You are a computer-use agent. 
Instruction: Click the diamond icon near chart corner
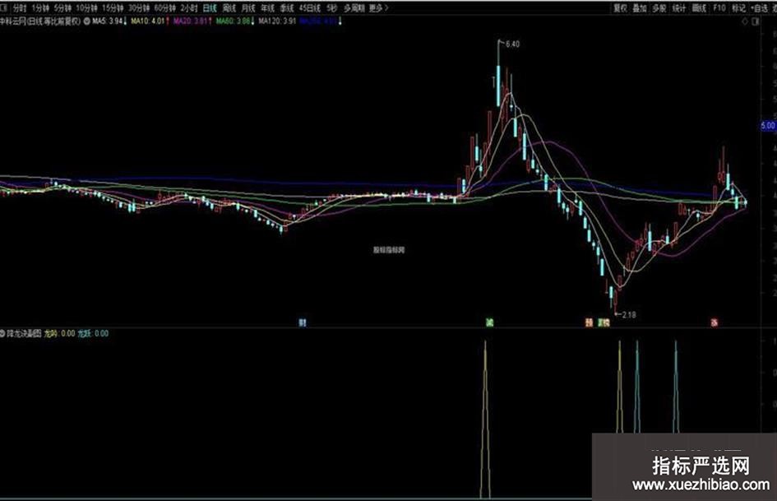[745, 21]
